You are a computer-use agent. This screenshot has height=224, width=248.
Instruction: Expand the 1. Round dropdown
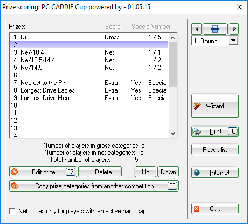click(233, 41)
